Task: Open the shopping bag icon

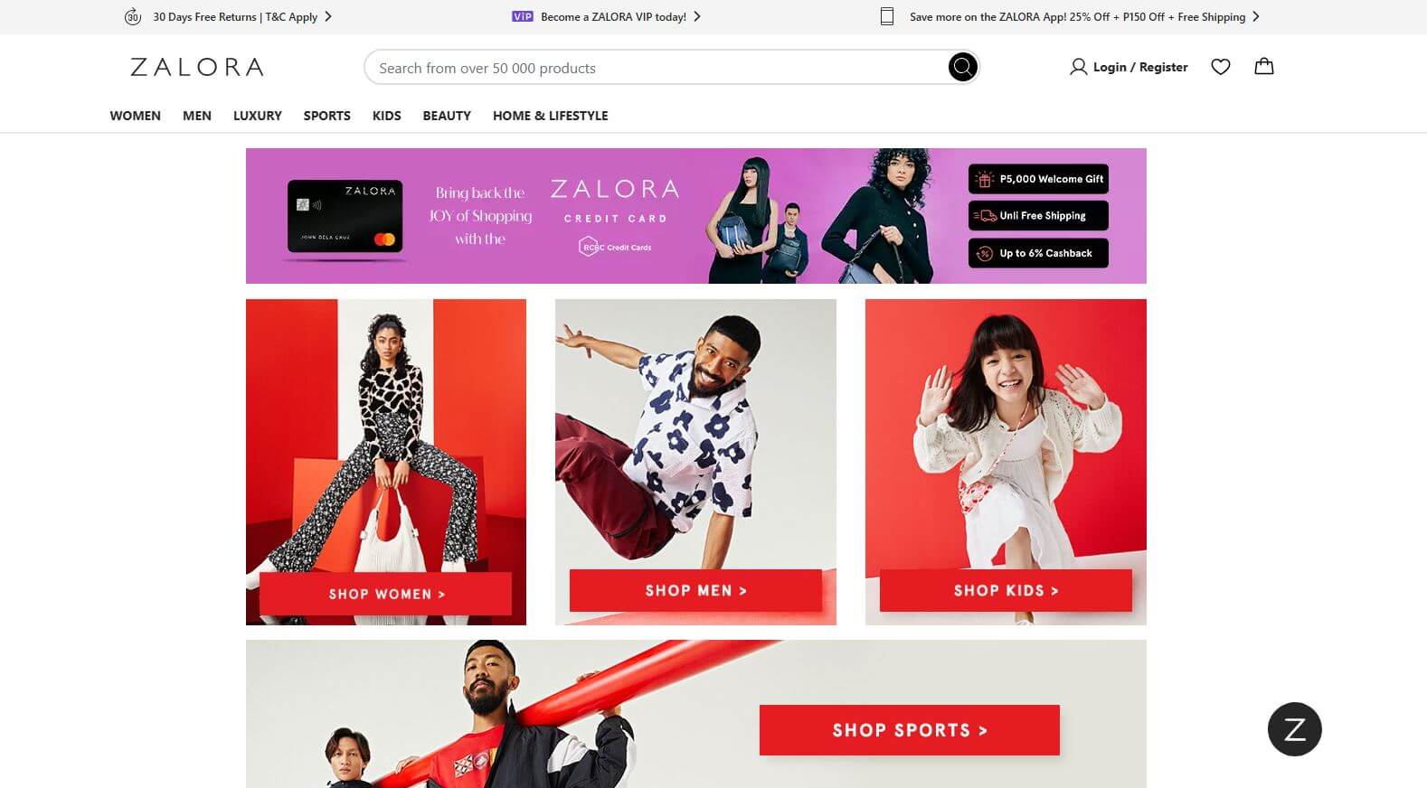Action: tap(1263, 66)
